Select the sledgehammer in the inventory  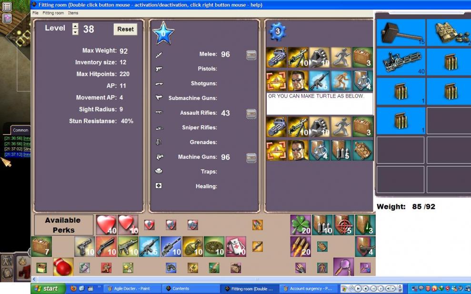[400, 33]
